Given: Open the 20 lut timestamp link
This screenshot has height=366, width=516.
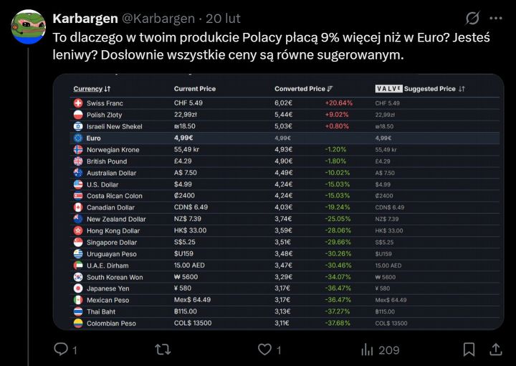Looking at the screenshot, I should pos(223,18).
